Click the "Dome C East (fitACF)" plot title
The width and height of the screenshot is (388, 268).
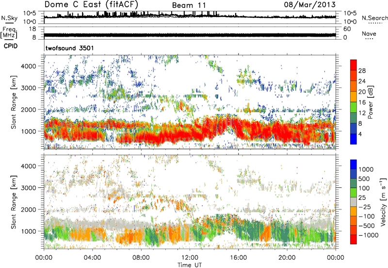[x=91, y=4]
